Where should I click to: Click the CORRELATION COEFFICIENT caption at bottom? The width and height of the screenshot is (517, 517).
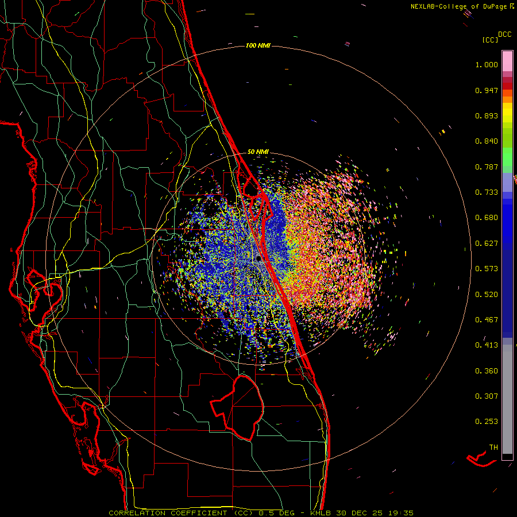[261, 513]
